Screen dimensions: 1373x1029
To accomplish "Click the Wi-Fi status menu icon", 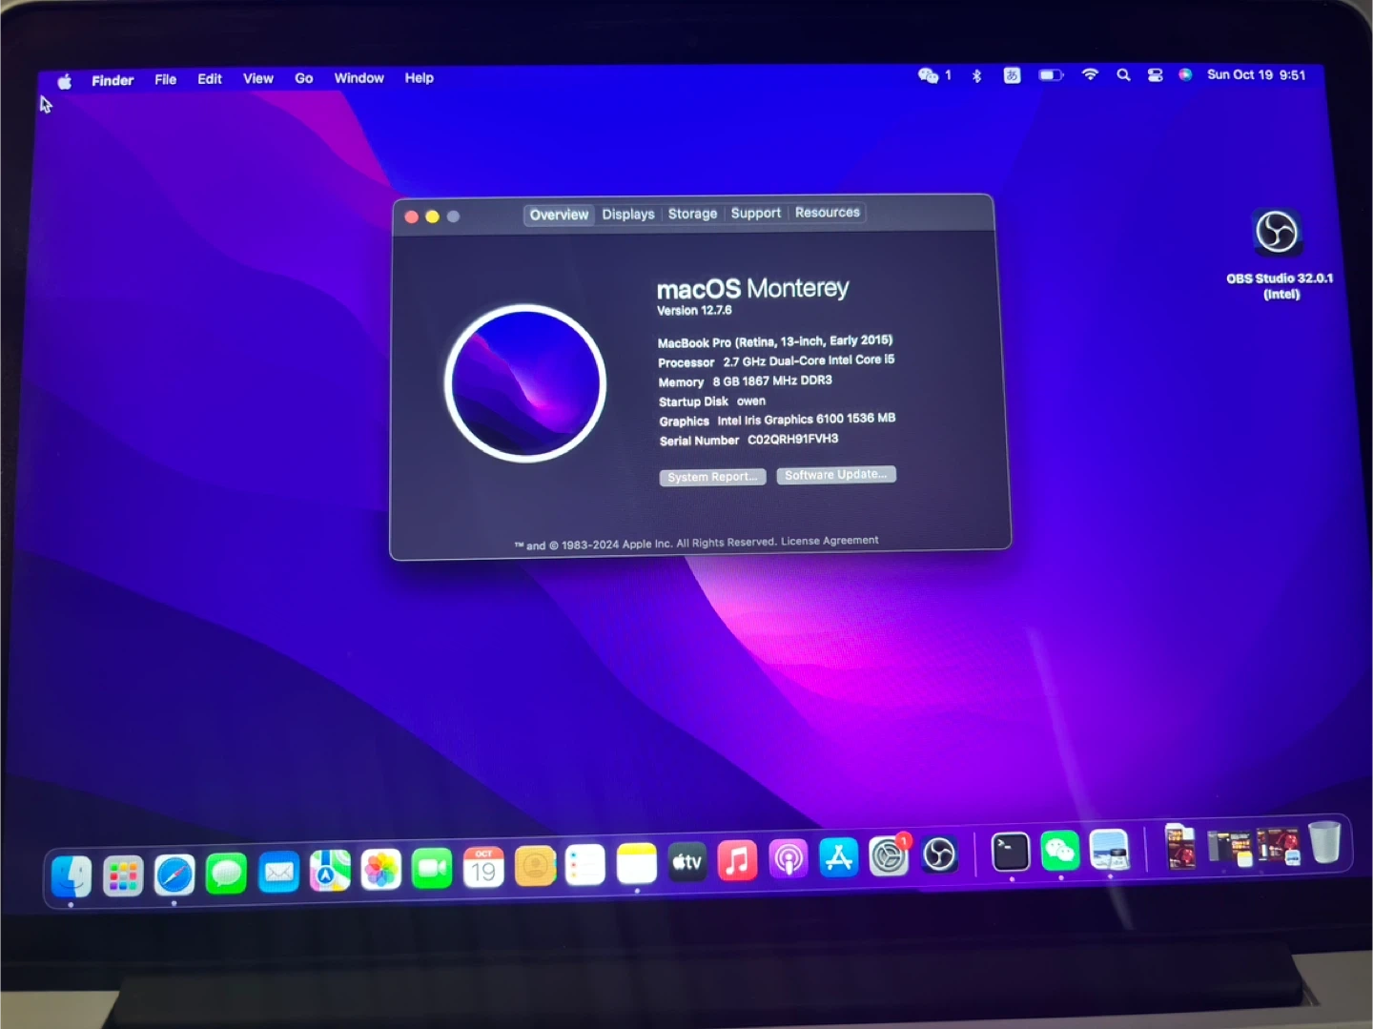I will pos(1090,75).
